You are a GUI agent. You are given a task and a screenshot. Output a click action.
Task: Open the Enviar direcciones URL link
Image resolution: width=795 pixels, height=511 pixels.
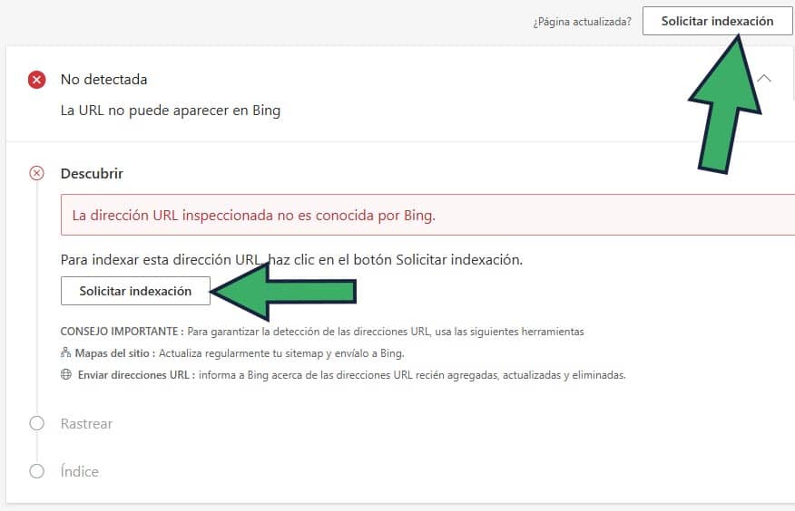[133, 375]
